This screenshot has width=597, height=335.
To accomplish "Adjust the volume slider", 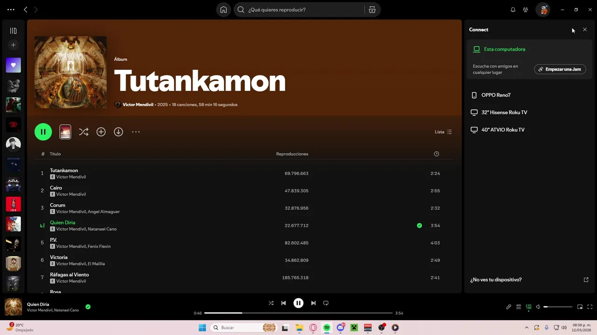I will (558, 307).
